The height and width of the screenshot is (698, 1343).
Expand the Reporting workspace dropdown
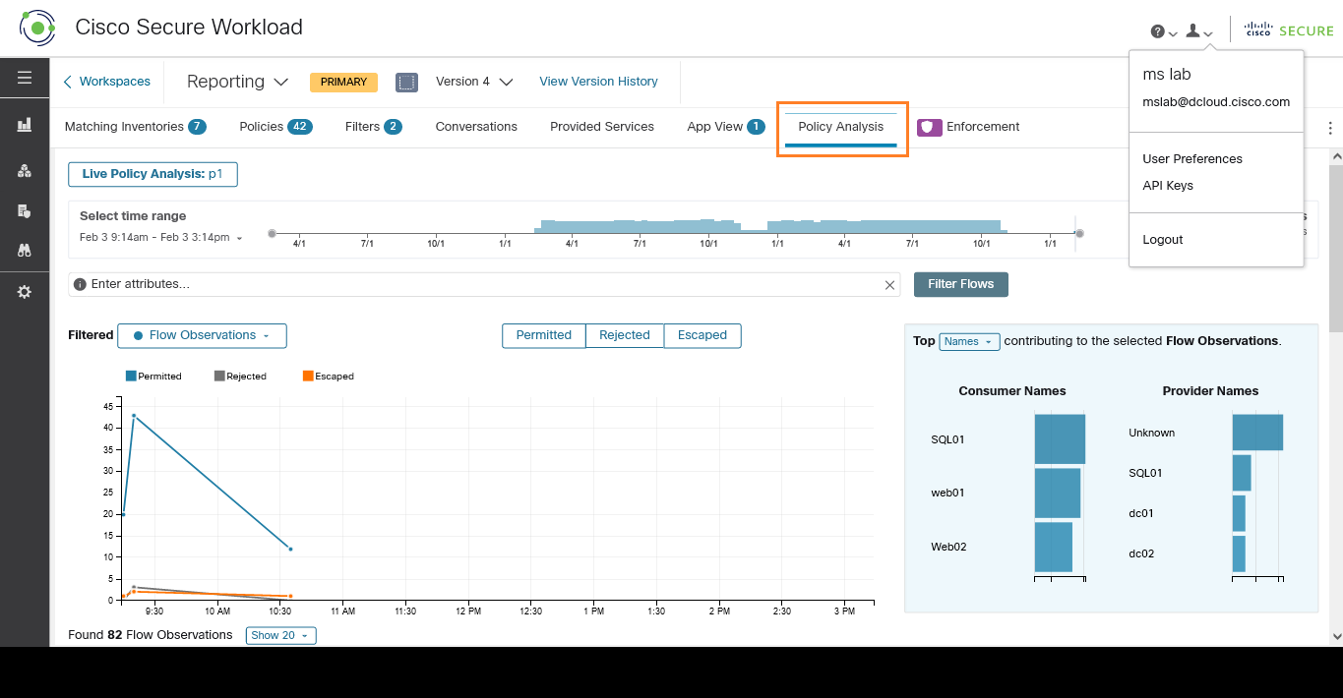[x=237, y=82]
